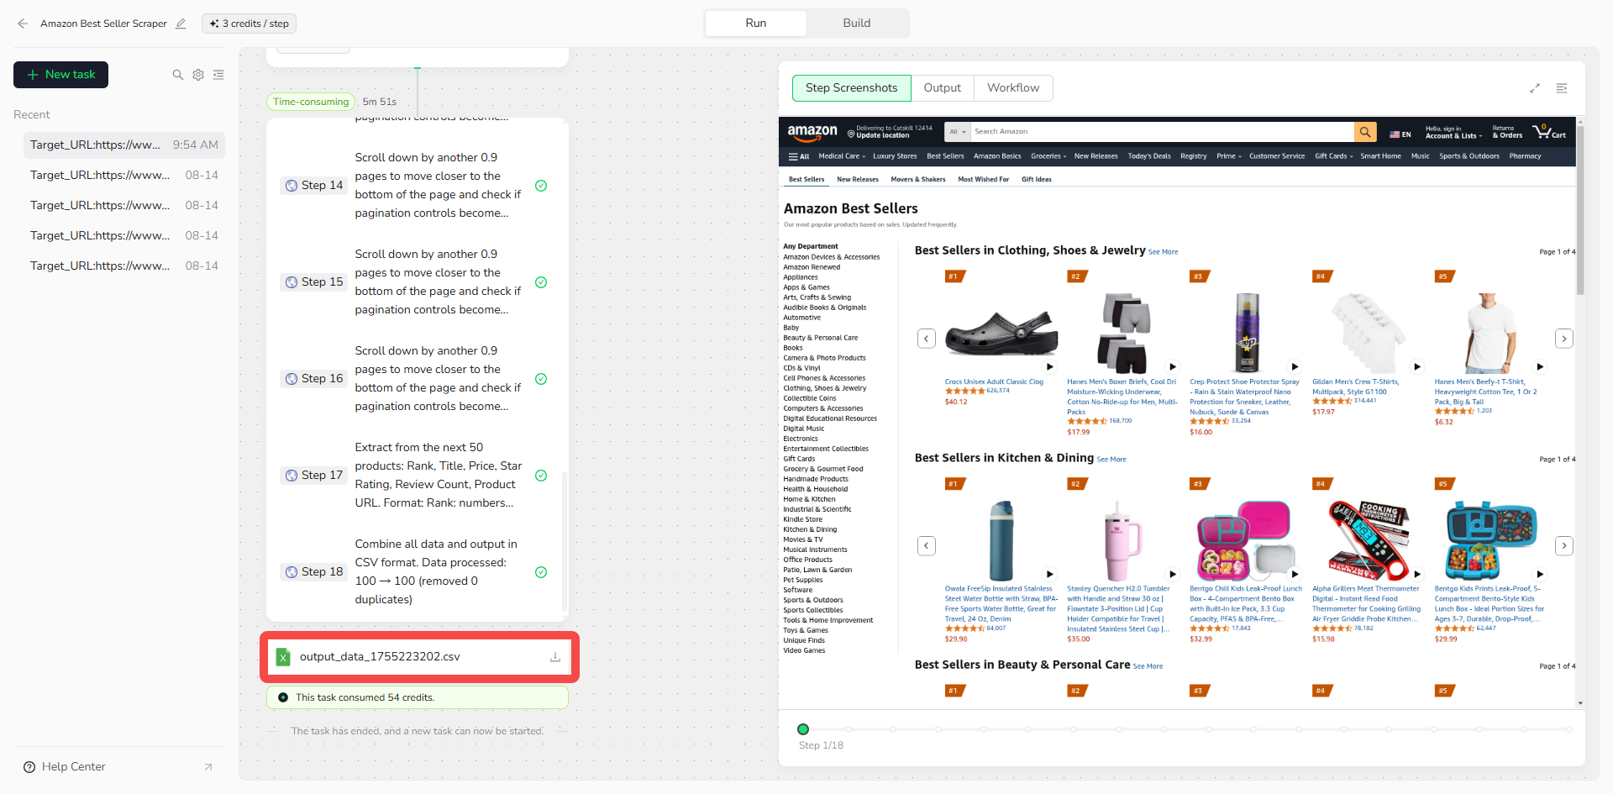Open sidebar settings gear icon

(x=198, y=75)
